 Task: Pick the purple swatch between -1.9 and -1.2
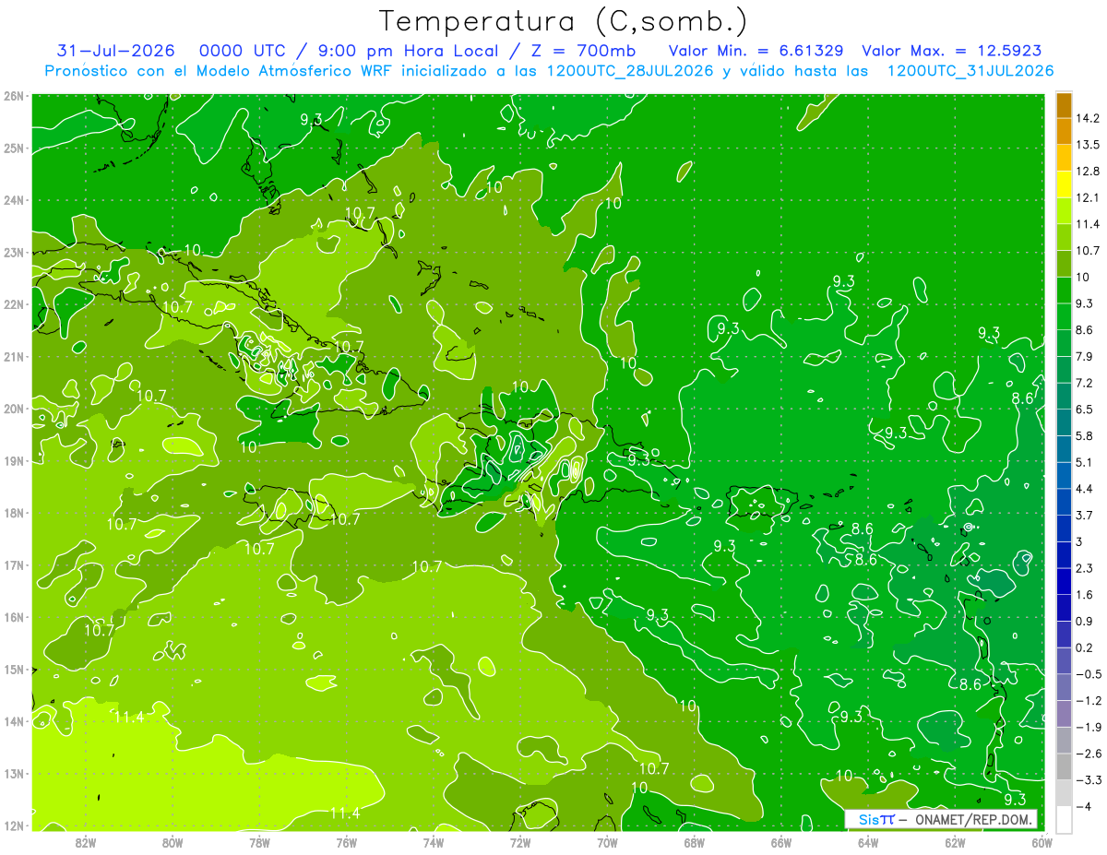point(1064,714)
